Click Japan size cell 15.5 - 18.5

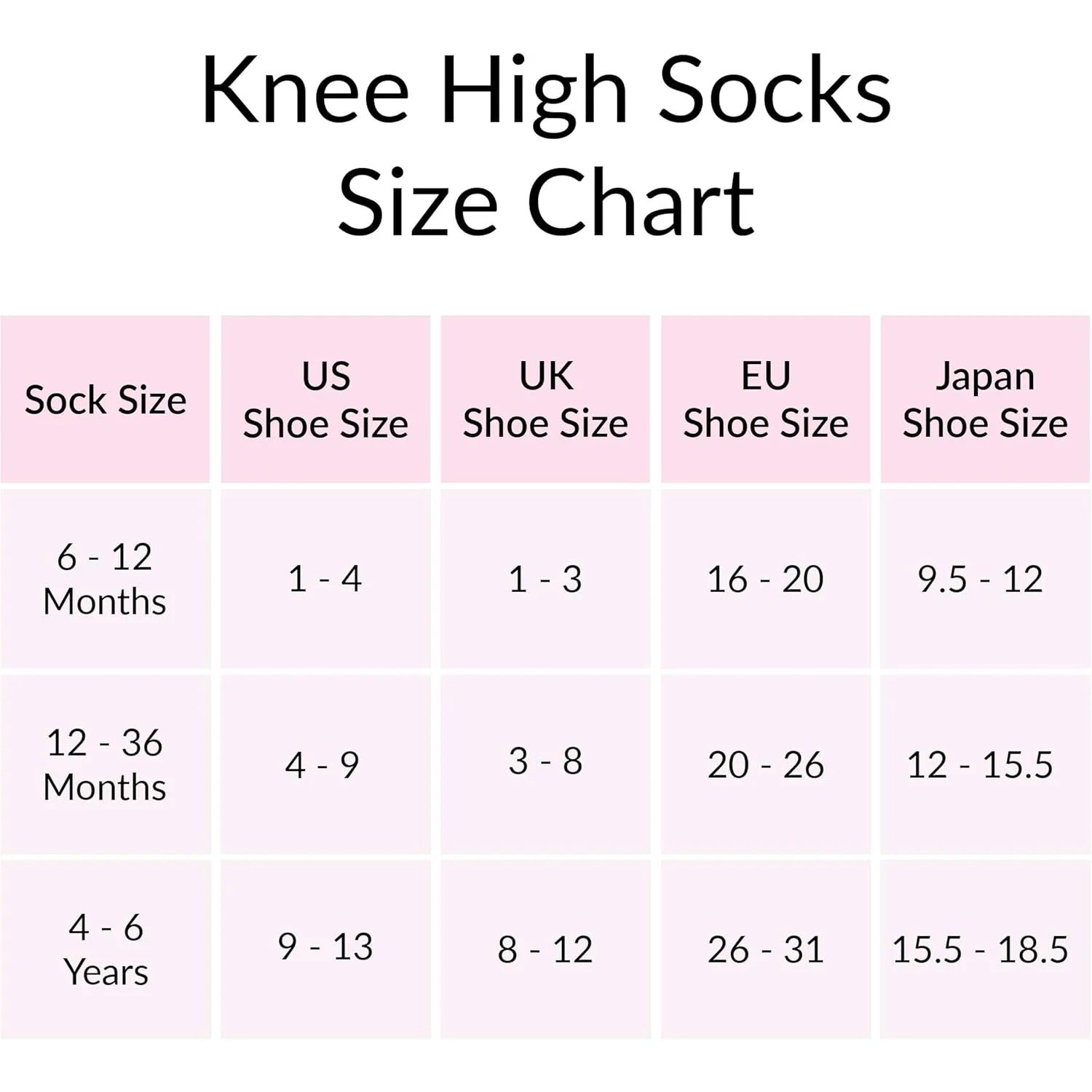point(980,950)
